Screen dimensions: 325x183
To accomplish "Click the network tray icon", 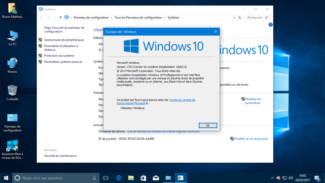I will point(285,178).
